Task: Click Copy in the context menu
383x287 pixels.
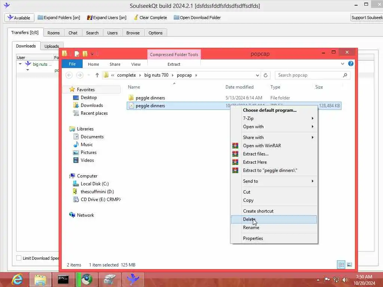Action: pos(273,200)
